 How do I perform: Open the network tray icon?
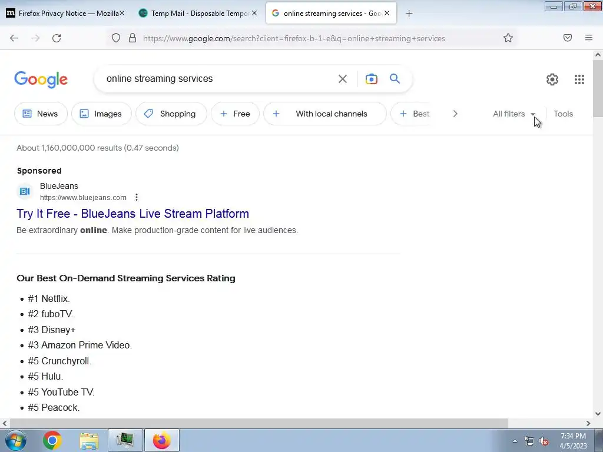coord(529,441)
